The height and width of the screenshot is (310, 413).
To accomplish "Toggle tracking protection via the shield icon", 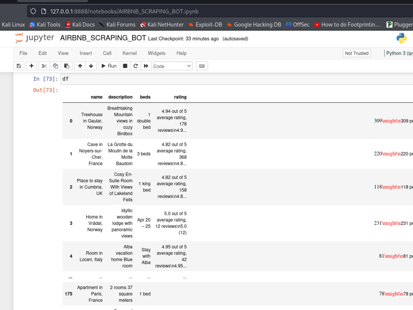I will (x=33, y=11).
